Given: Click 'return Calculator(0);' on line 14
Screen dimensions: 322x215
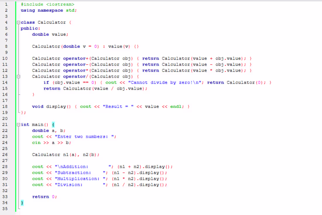Looking at the screenshot, I should tap(236, 82).
